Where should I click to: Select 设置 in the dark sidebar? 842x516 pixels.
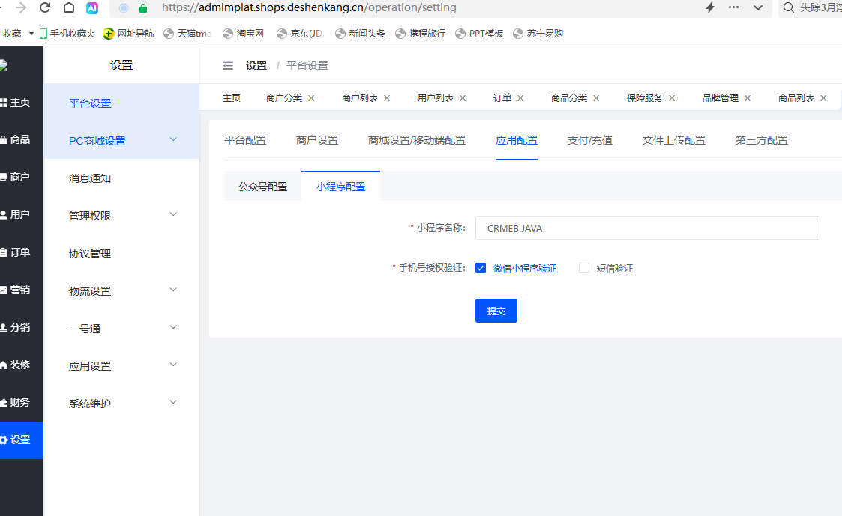point(20,439)
